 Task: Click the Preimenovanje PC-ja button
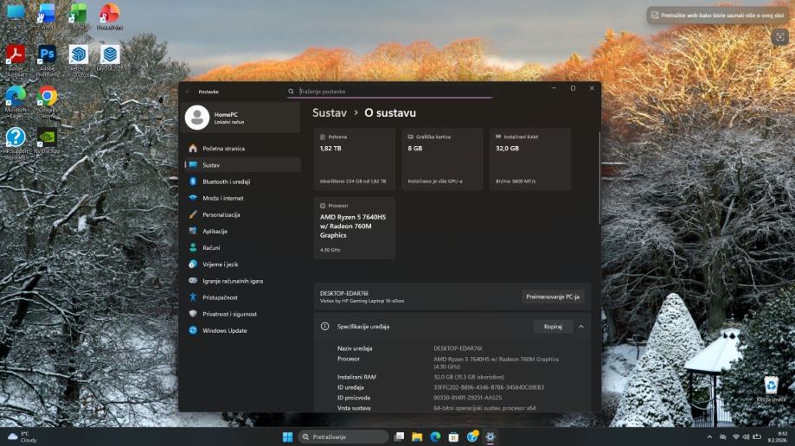pos(553,296)
